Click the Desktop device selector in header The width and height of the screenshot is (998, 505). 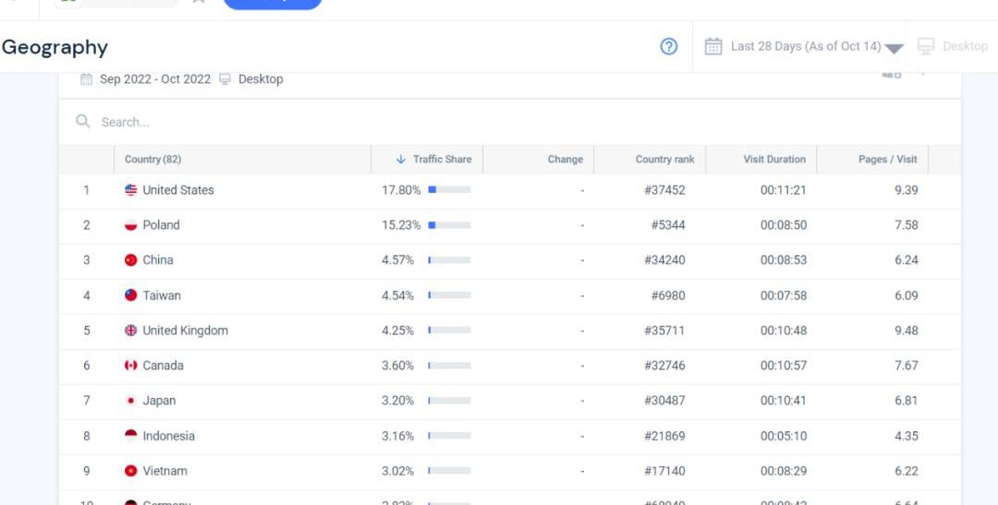[953, 46]
